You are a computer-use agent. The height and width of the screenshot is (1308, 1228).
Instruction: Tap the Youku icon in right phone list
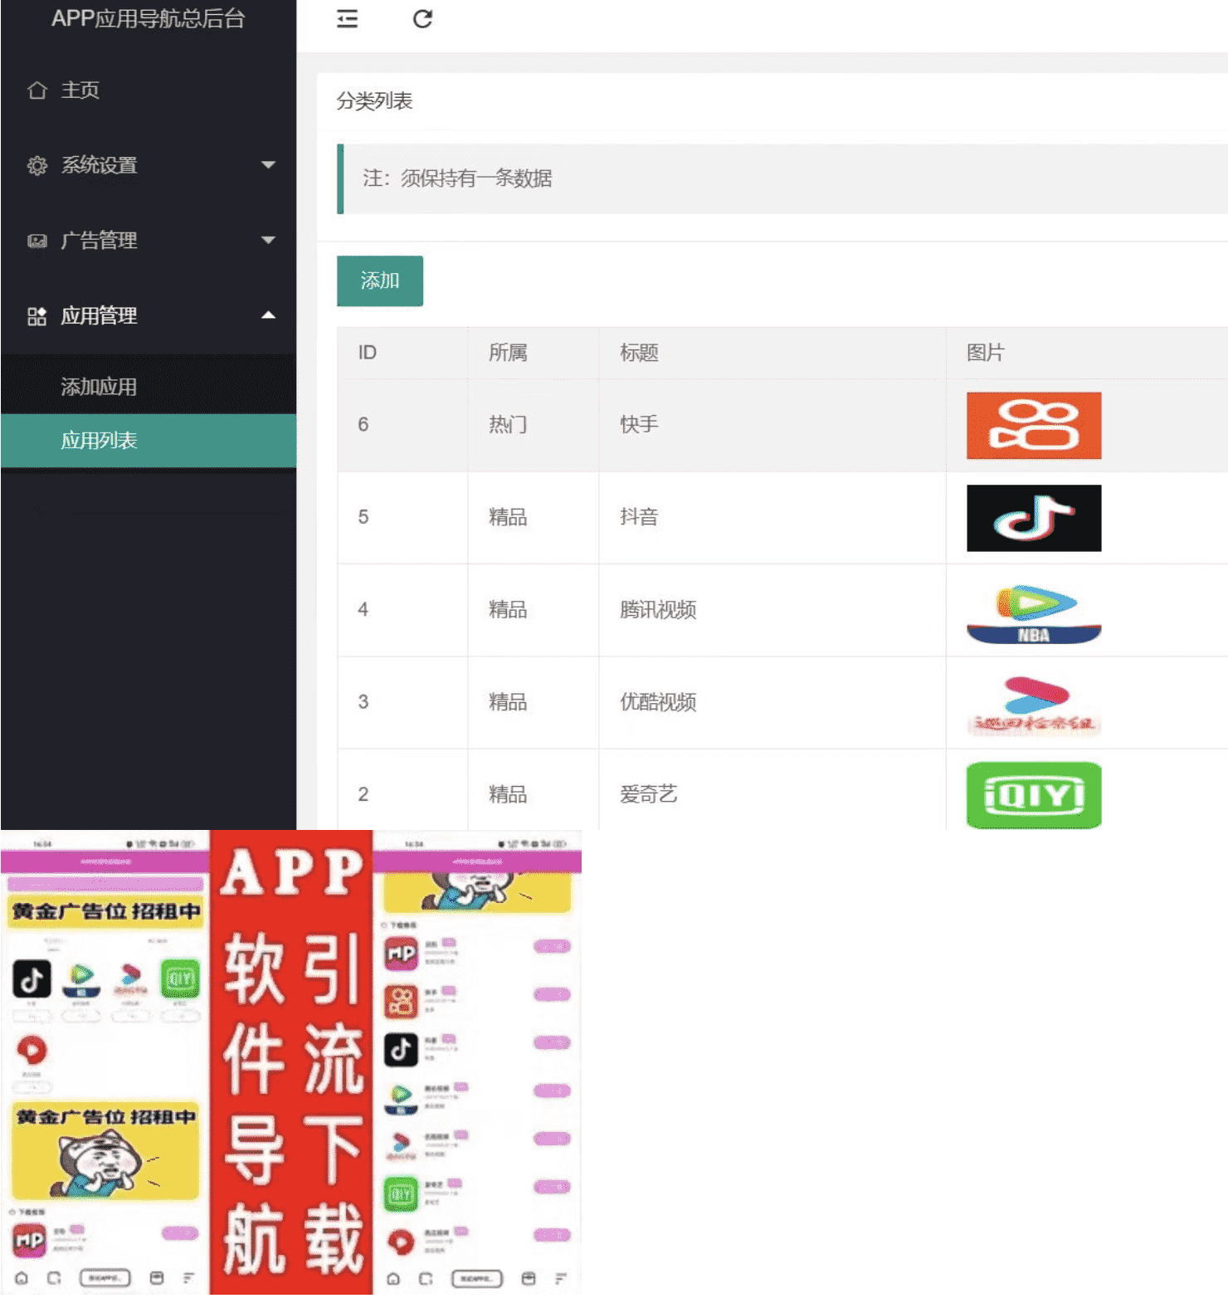tap(402, 1146)
